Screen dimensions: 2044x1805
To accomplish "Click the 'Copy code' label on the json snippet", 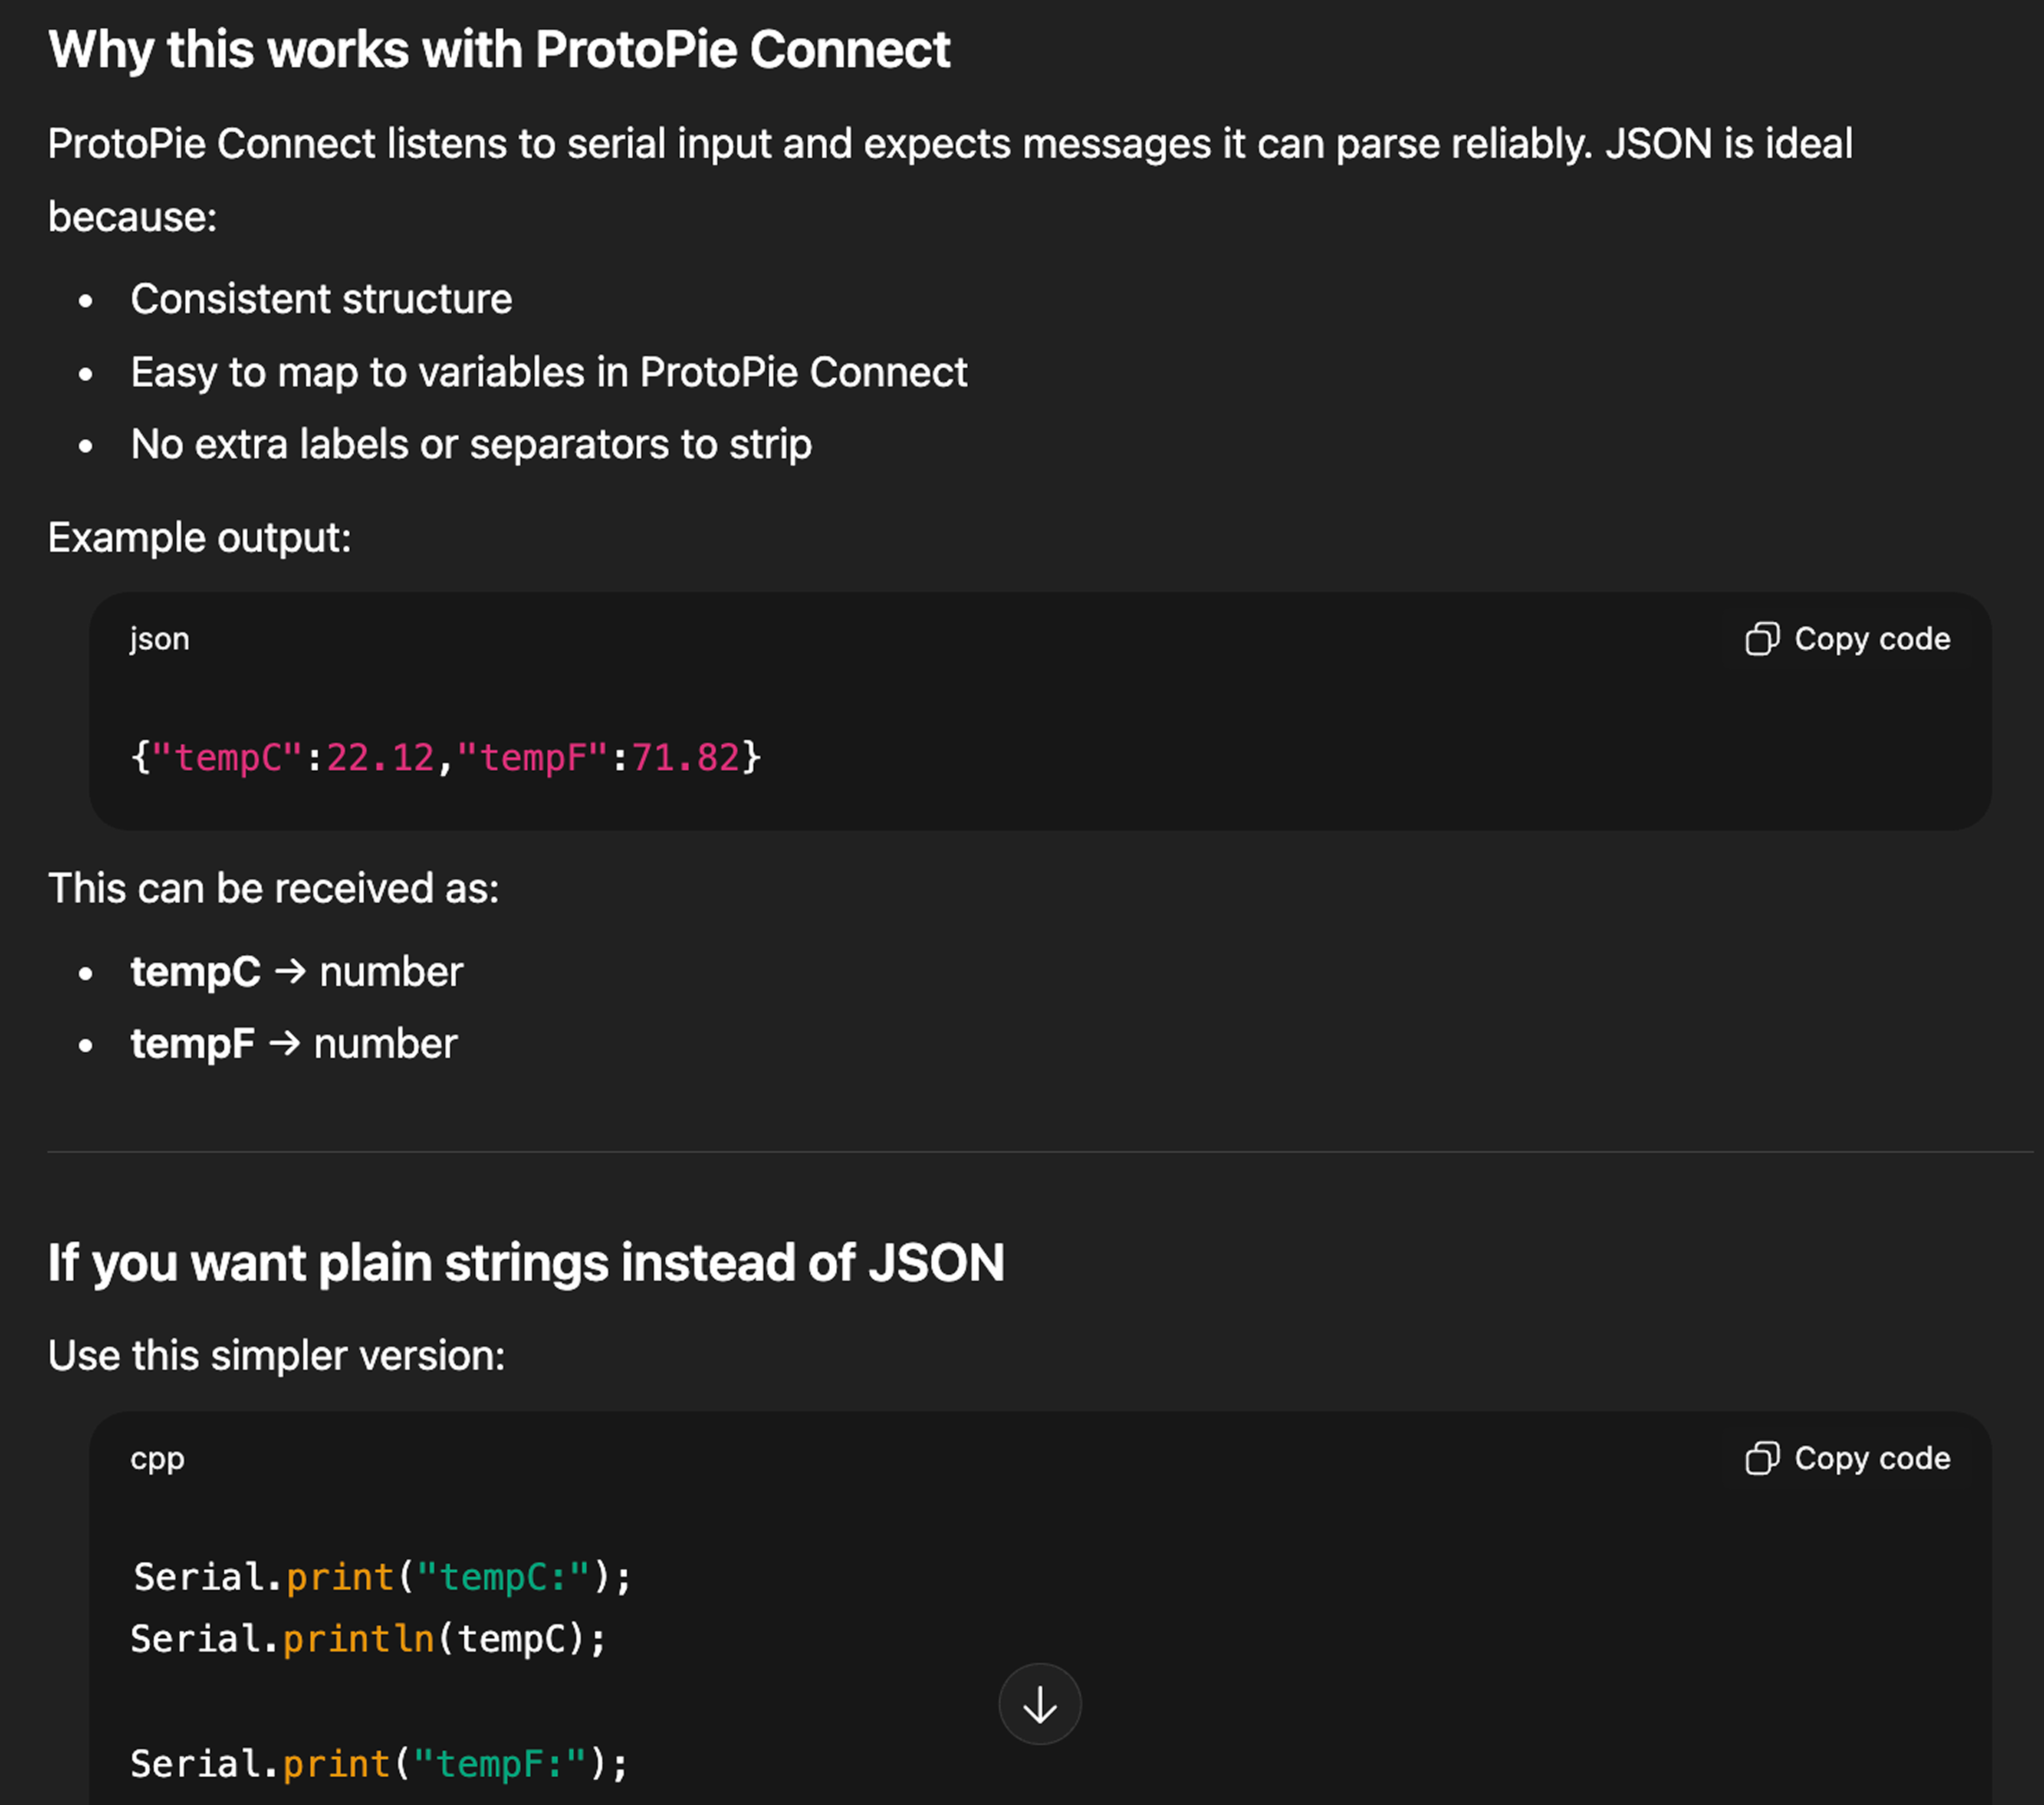I will click(x=1871, y=639).
